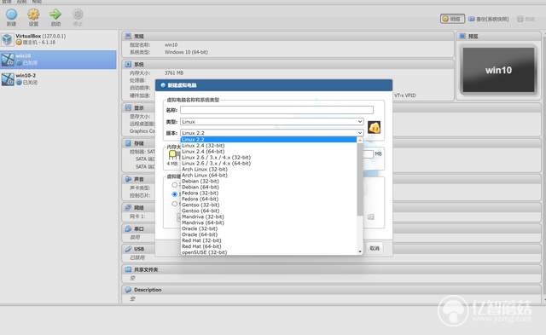Click the win10-2 VM icon in the list

click(x=8, y=79)
